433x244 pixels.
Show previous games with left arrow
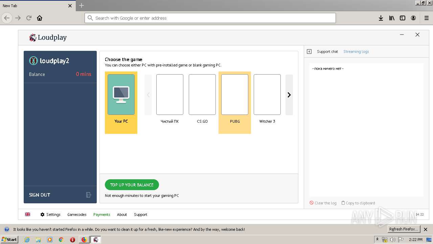tap(148, 95)
